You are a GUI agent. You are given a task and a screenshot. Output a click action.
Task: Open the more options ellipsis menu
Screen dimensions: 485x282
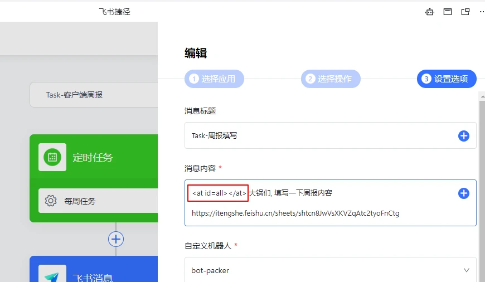[x=482, y=12]
